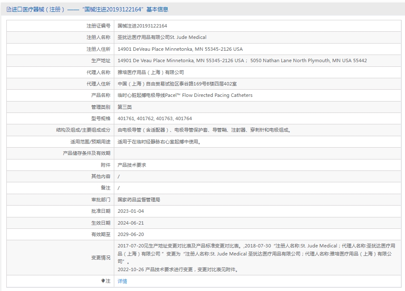Click the 附件 label
Image resolution: width=405 pixels, height=291 pixels.
[x=105, y=165]
